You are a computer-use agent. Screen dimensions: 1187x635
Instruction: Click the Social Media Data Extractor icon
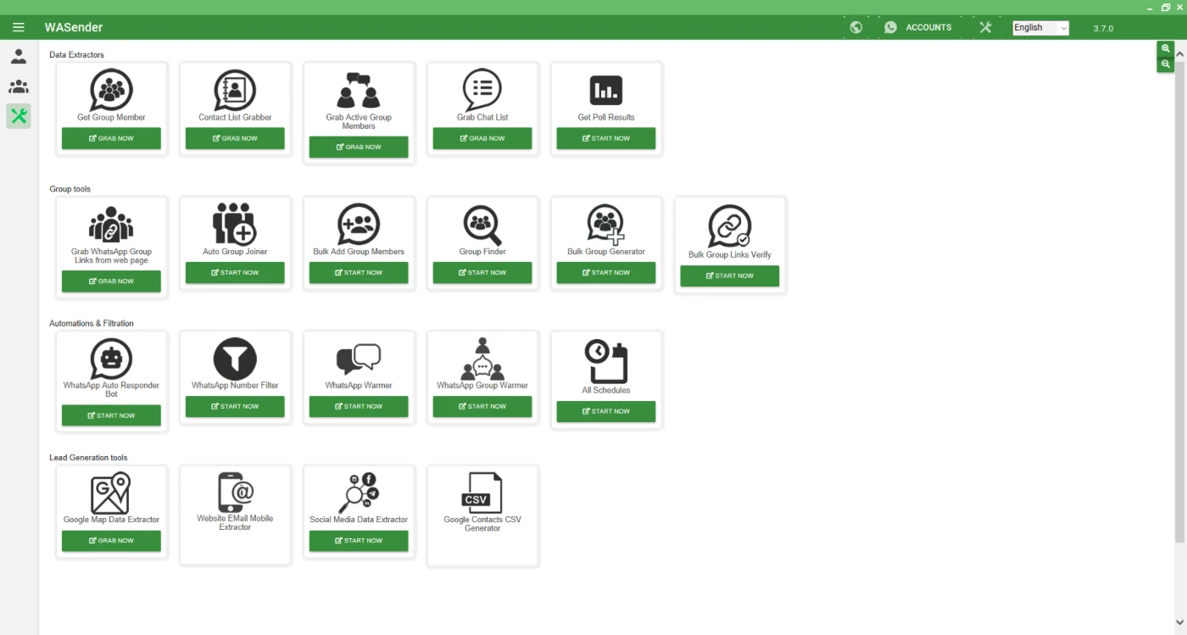[x=359, y=493]
